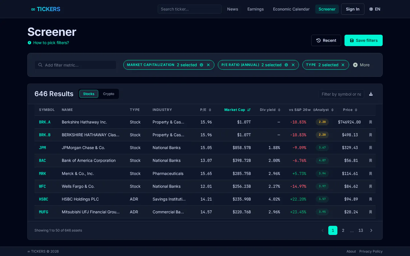Switch to the Stocks toggle
The height and width of the screenshot is (256, 410).
(x=89, y=94)
